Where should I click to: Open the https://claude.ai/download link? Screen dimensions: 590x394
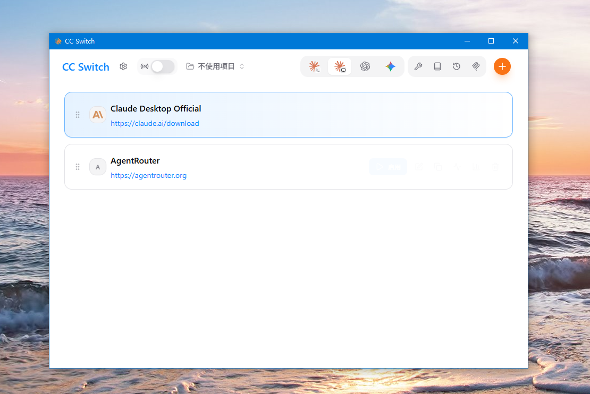pos(155,123)
